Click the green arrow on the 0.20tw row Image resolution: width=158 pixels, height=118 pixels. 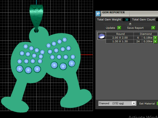(x=155, y=42)
